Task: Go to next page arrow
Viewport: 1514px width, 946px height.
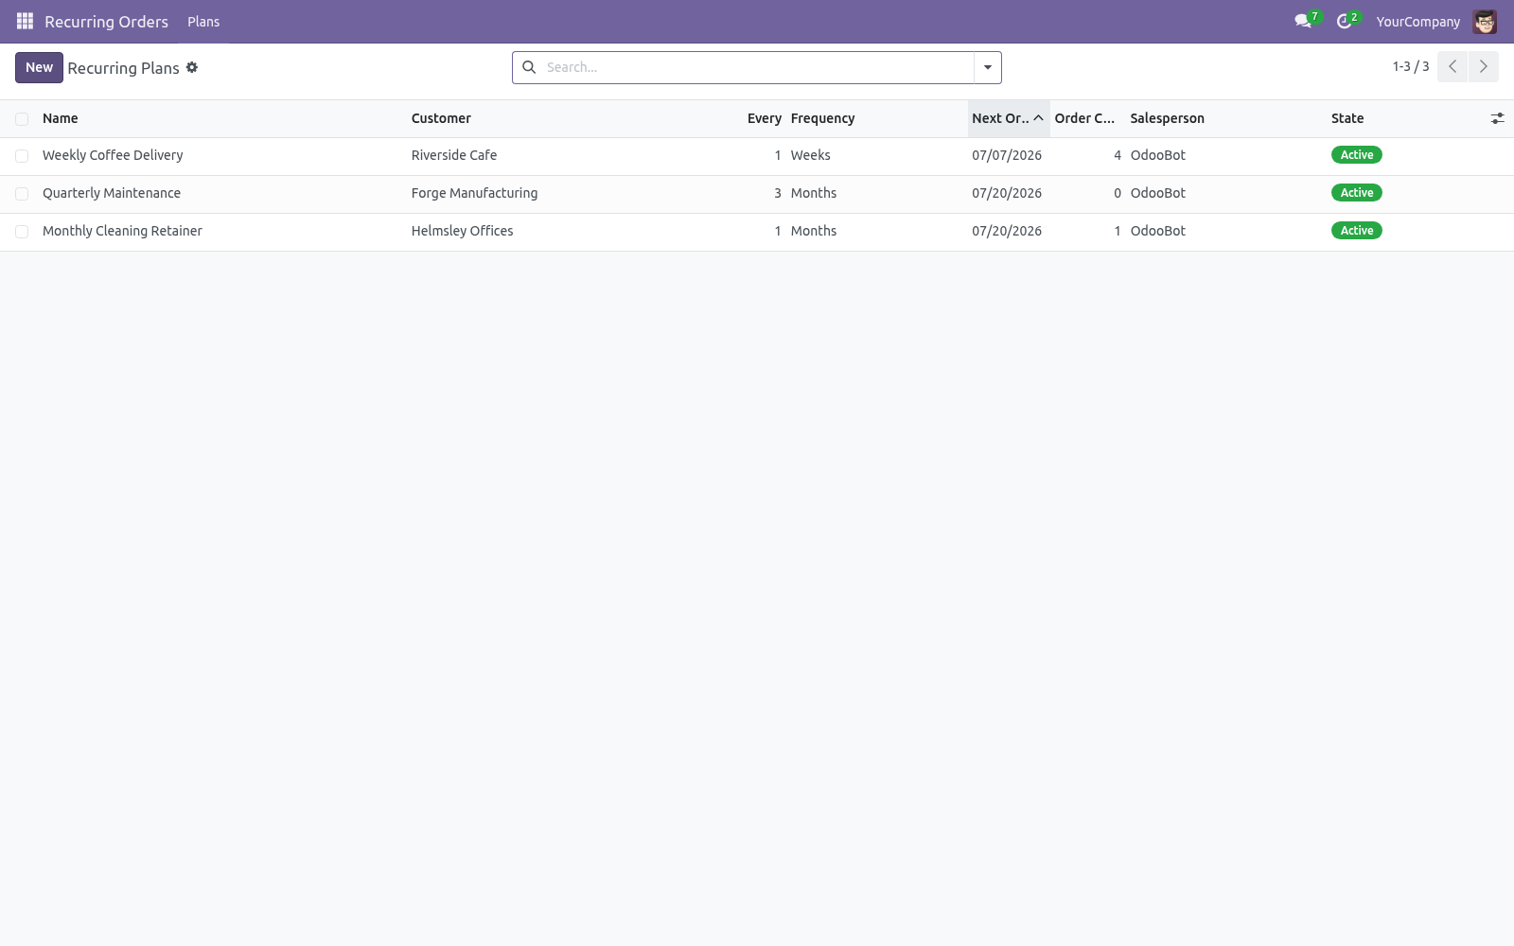Action: pos(1483,66)
